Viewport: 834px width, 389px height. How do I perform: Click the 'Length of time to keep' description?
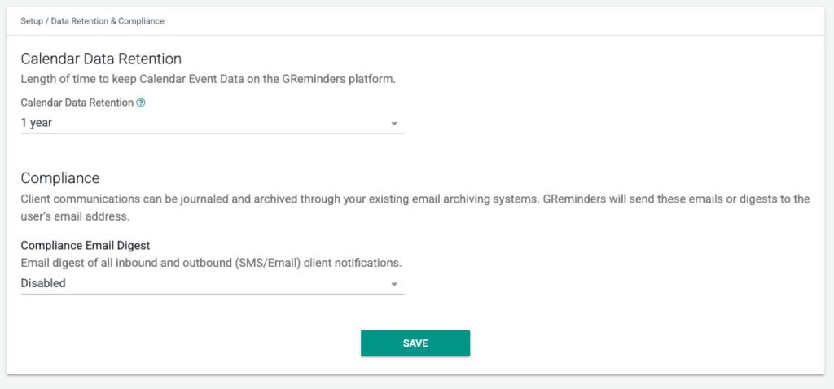[x=213, y=80]
